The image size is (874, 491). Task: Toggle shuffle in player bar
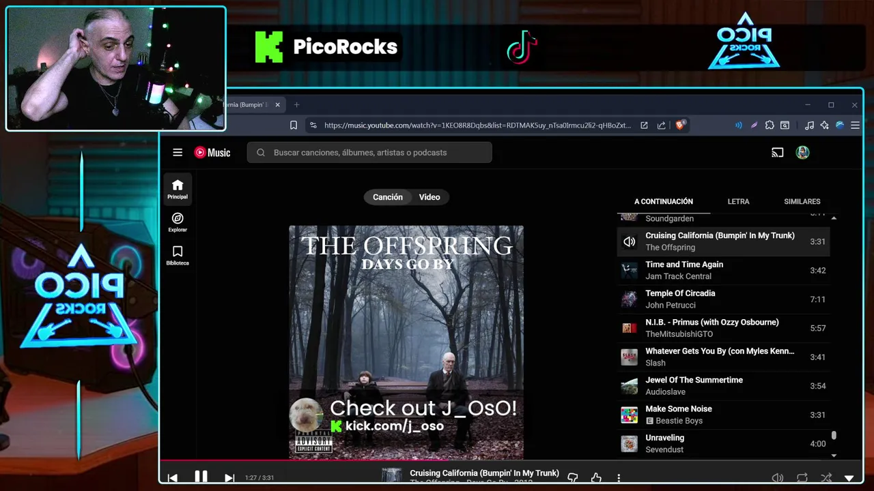point(826,478)
